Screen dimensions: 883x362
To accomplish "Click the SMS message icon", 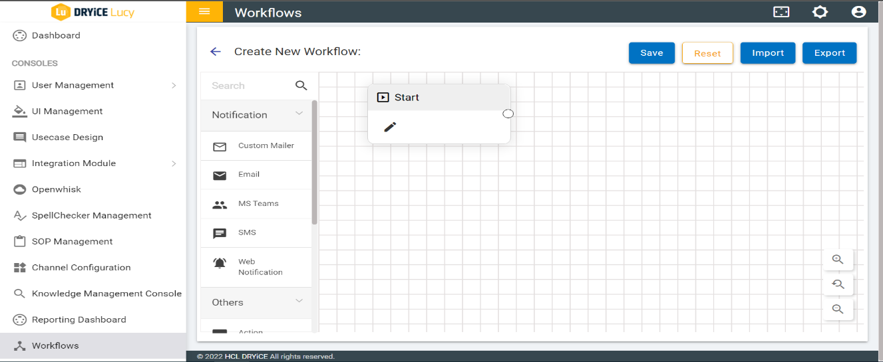I will (220, 234).
